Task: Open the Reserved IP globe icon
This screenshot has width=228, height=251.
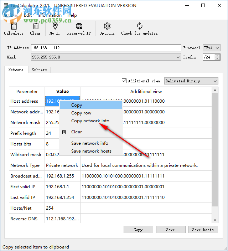Action: click(x=79, y=26)
